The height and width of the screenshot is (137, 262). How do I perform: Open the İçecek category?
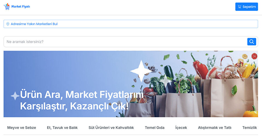(x=181, y=128)
